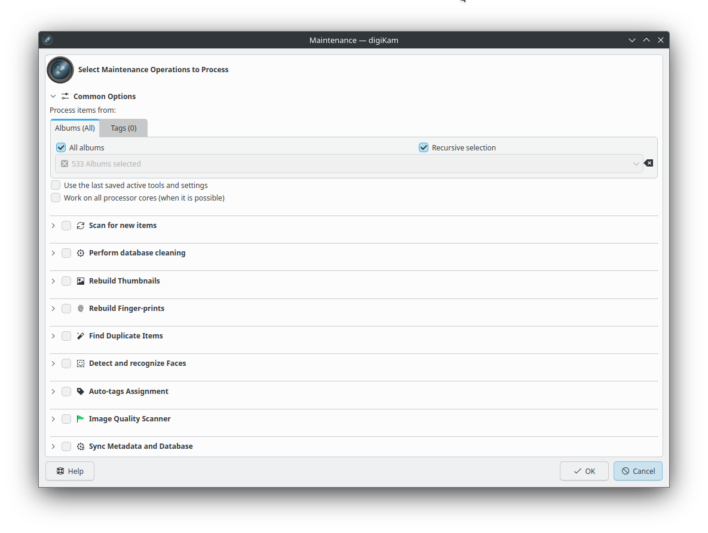Enable the Perform database cleaning checkbox
The height and width of the screenshot is (533, 708).
pyautogui.click(x=66, y=253)
